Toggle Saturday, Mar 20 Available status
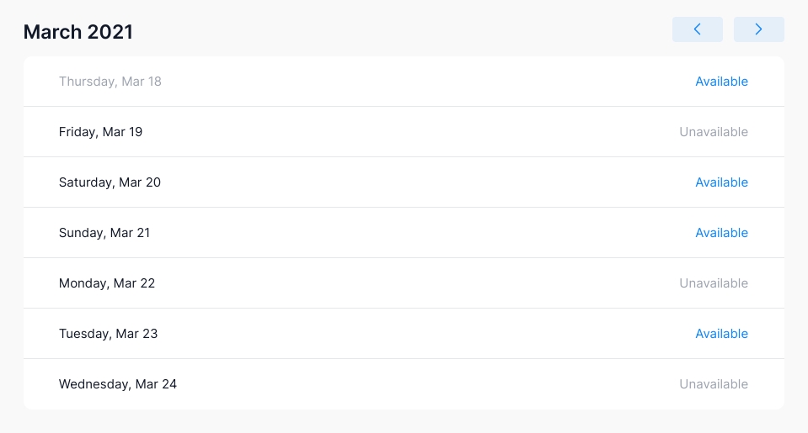Image resolution: width=808 pixels, height=433 pixels. [x=721, y=182]
